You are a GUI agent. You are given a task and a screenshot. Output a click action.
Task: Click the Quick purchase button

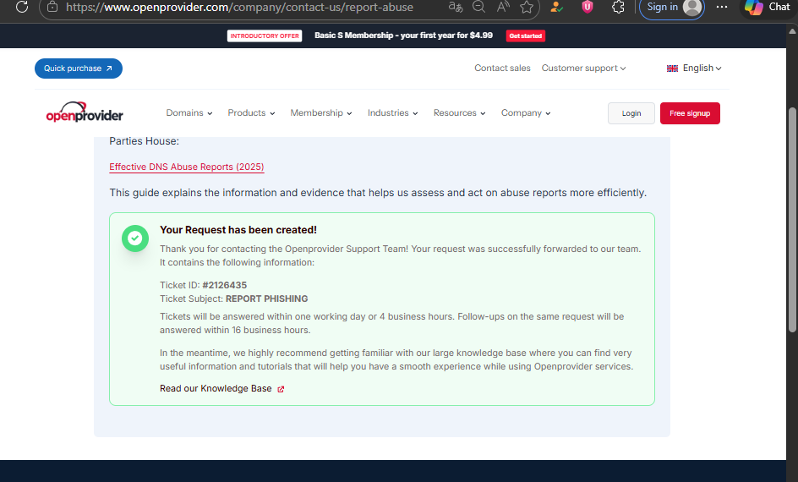pos(79,68)
